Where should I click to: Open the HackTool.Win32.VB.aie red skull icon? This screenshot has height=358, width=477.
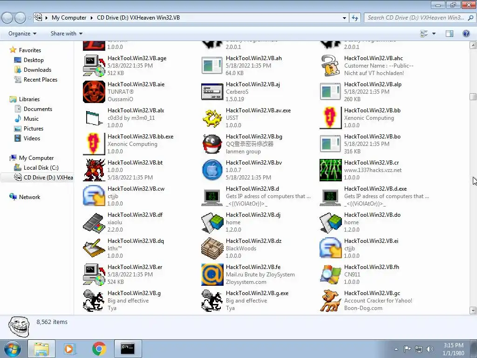[x=94, y=92]
